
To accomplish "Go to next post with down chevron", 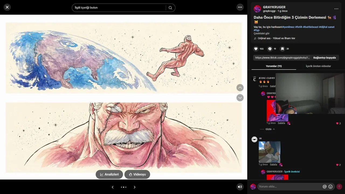I will pyautogui.click(x=240, y=98).
